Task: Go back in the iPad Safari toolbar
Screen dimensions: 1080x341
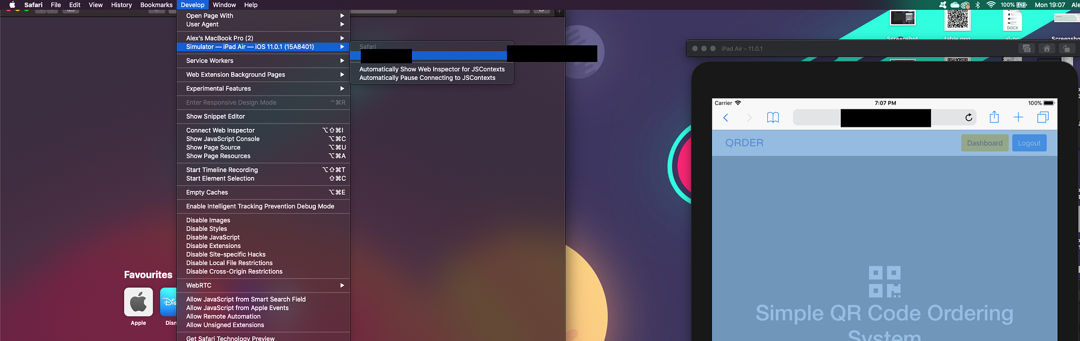Action: coord(726,118)
